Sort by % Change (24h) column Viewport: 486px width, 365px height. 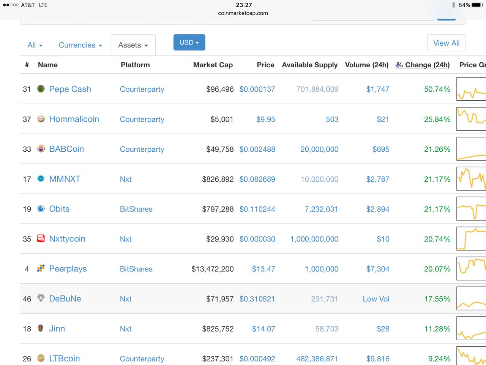click(x=423, y=65)
